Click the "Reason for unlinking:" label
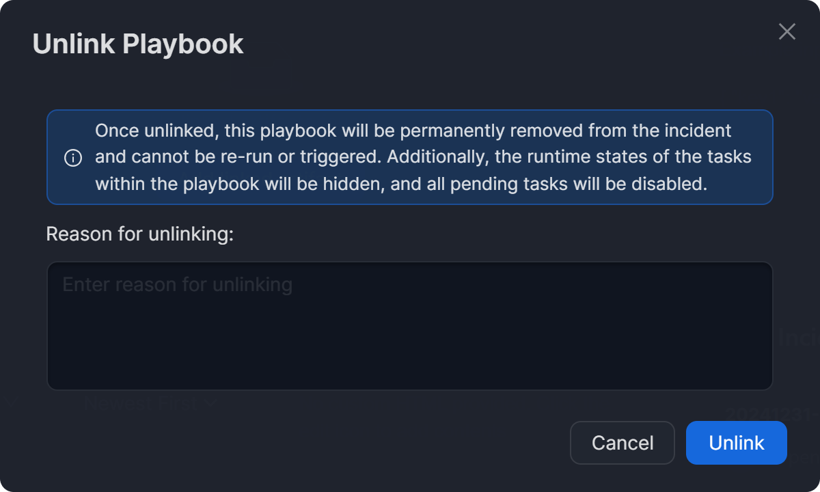The width and height of the screenshot is (820, 492). click(140, 234)
